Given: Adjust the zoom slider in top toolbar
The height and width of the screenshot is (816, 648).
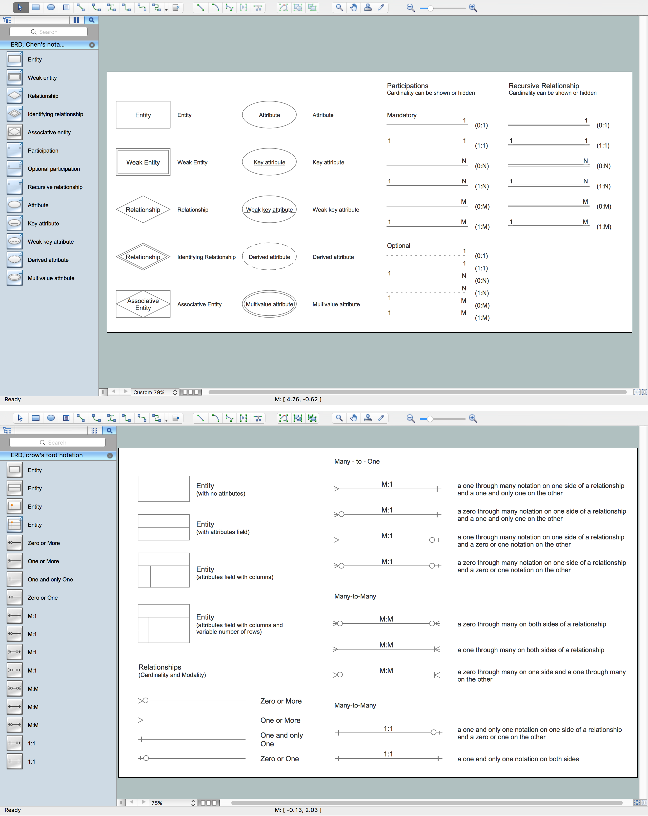Looking at the screenshot, I should point(431,8).
